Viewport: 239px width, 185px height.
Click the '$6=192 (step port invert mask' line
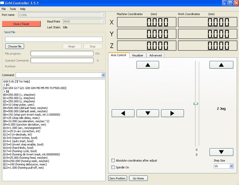32,115
